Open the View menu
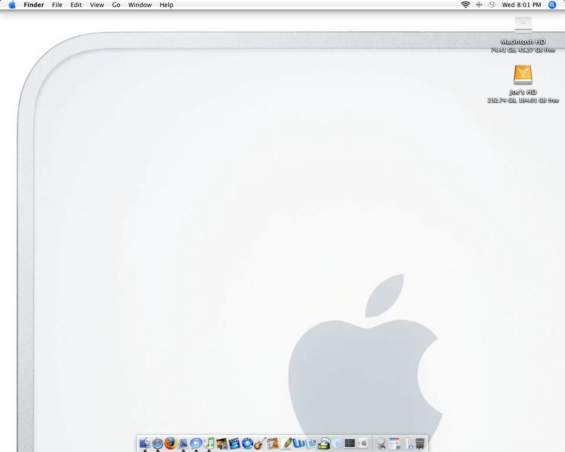This screenshot has height=452, width=565. point(97,5)
